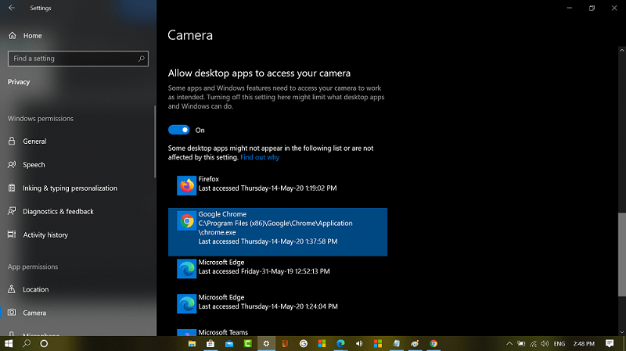This screenshot has width=626, height=351.
Task: Open Speech privacy settings
Action: [34, 165]
